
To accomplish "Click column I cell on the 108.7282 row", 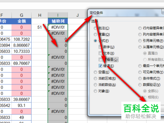I will tap(58, 39).
